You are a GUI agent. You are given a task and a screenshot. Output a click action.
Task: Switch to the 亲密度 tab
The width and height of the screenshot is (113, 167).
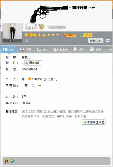click(60, 50)
